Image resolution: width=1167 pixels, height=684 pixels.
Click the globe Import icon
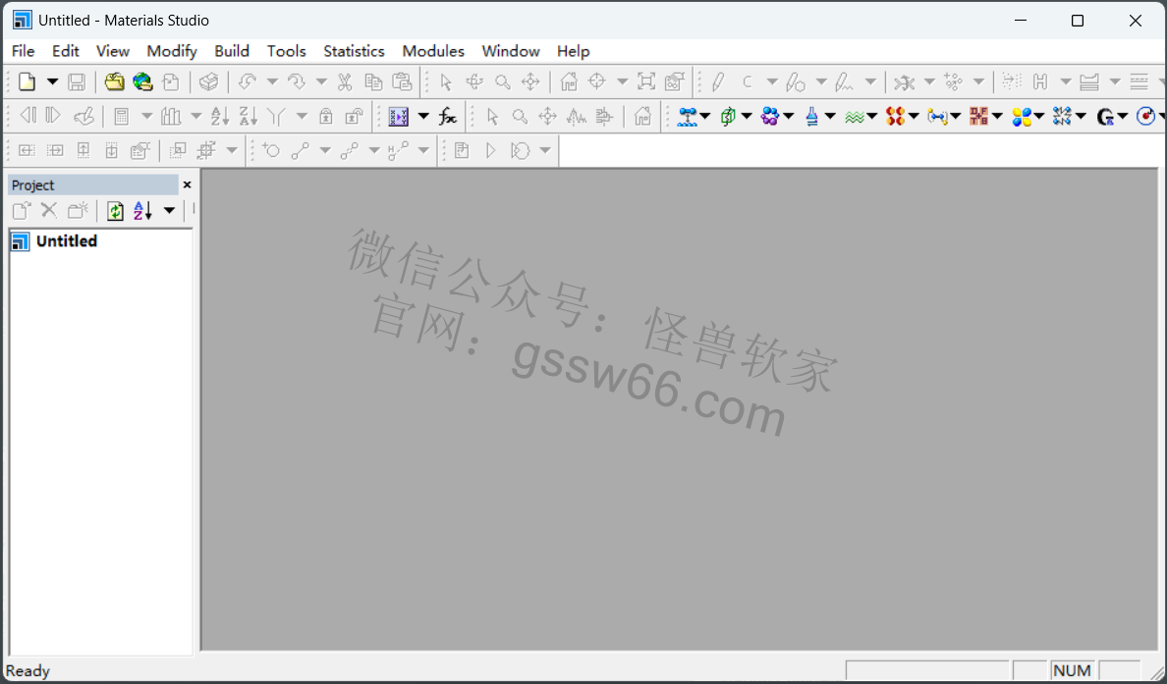coord(142,81)
